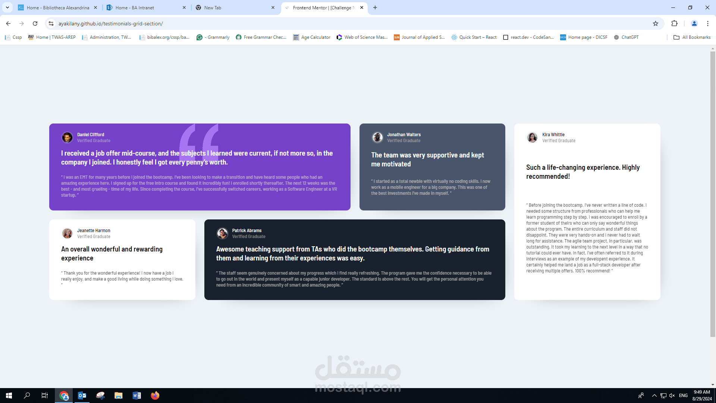Click inside the address bar
The image size is (716, 403).
pyautogui.click(x=224, y=23)
